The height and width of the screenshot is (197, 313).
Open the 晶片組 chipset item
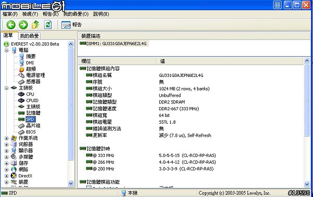point(33,126)
